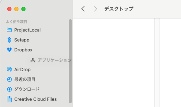Click the Creative Cloud Files document icon
Image resolution: width=181 pixels, height=107 pixels.
point(9,99)
